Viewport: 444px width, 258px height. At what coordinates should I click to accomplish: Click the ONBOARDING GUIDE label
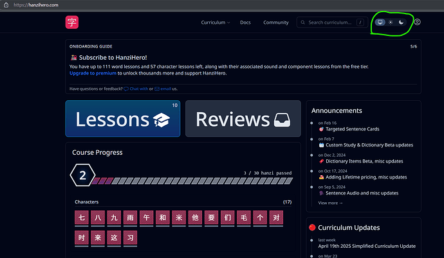click(91, 47)
